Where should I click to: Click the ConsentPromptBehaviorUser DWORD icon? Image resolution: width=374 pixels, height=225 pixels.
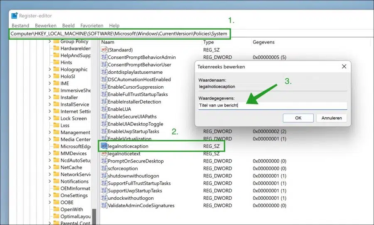pyautogui.click(x=104, y=64)
